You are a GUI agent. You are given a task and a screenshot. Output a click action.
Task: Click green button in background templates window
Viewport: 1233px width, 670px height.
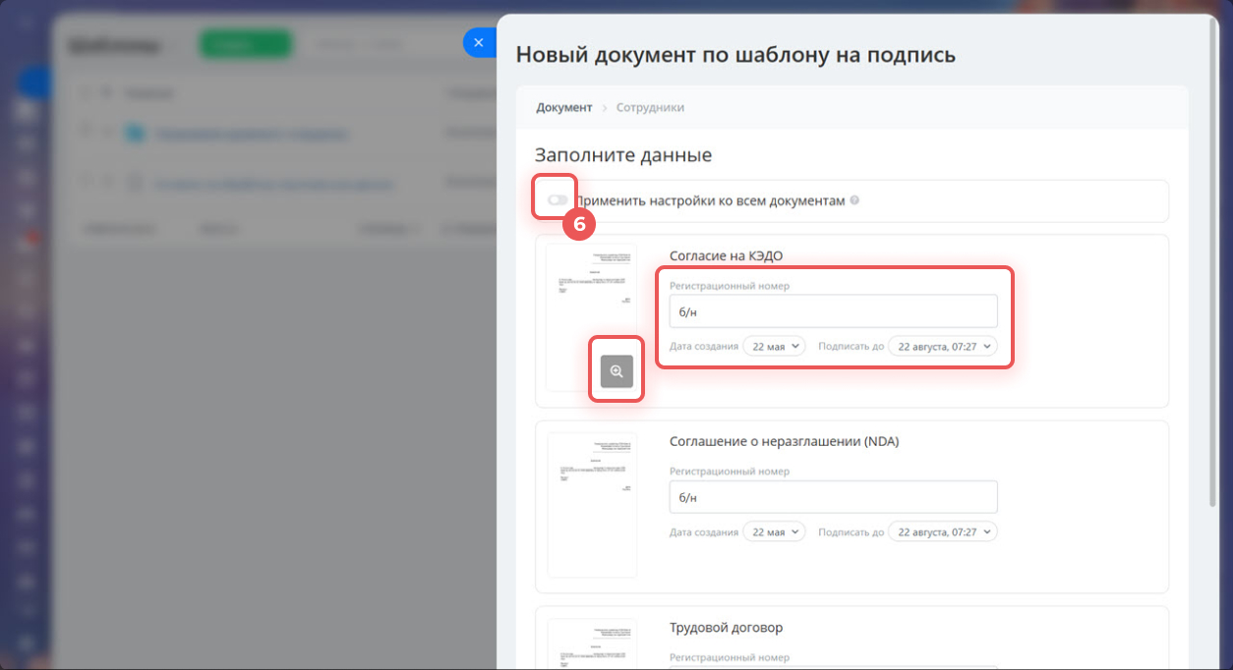pyautogui.click(x=246, y=45)
